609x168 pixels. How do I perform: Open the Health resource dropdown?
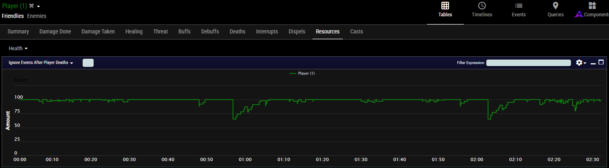[x=18, y=48]
